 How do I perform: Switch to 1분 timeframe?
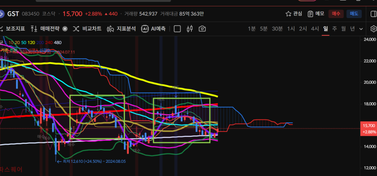252,29
